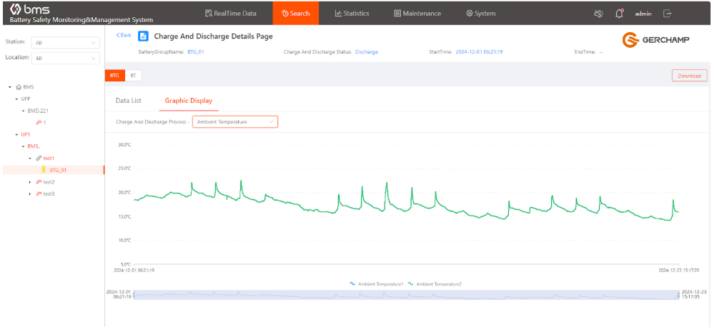This screenshot has width=712, height=327.
Task: Click the home icon of BMS root node
Action: [x=19, y=87]
